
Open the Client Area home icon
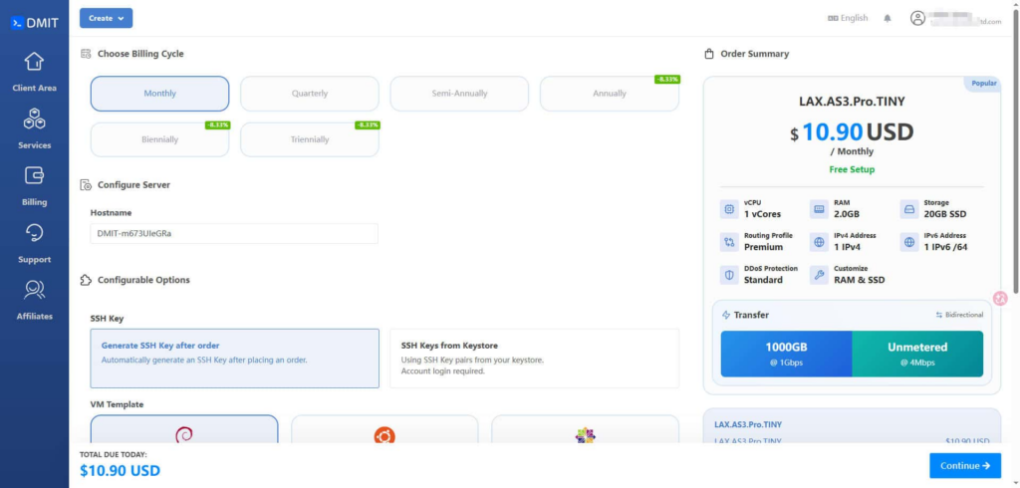point(34,62)
